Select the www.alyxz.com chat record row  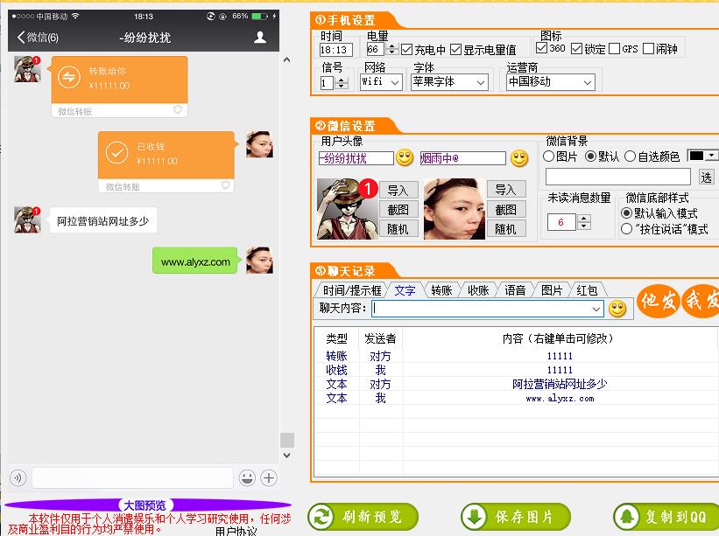pos(516,398)
